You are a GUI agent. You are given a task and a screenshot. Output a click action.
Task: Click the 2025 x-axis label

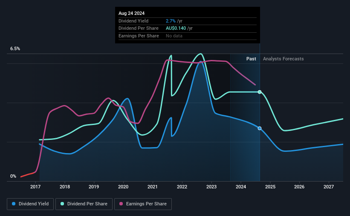270,187
